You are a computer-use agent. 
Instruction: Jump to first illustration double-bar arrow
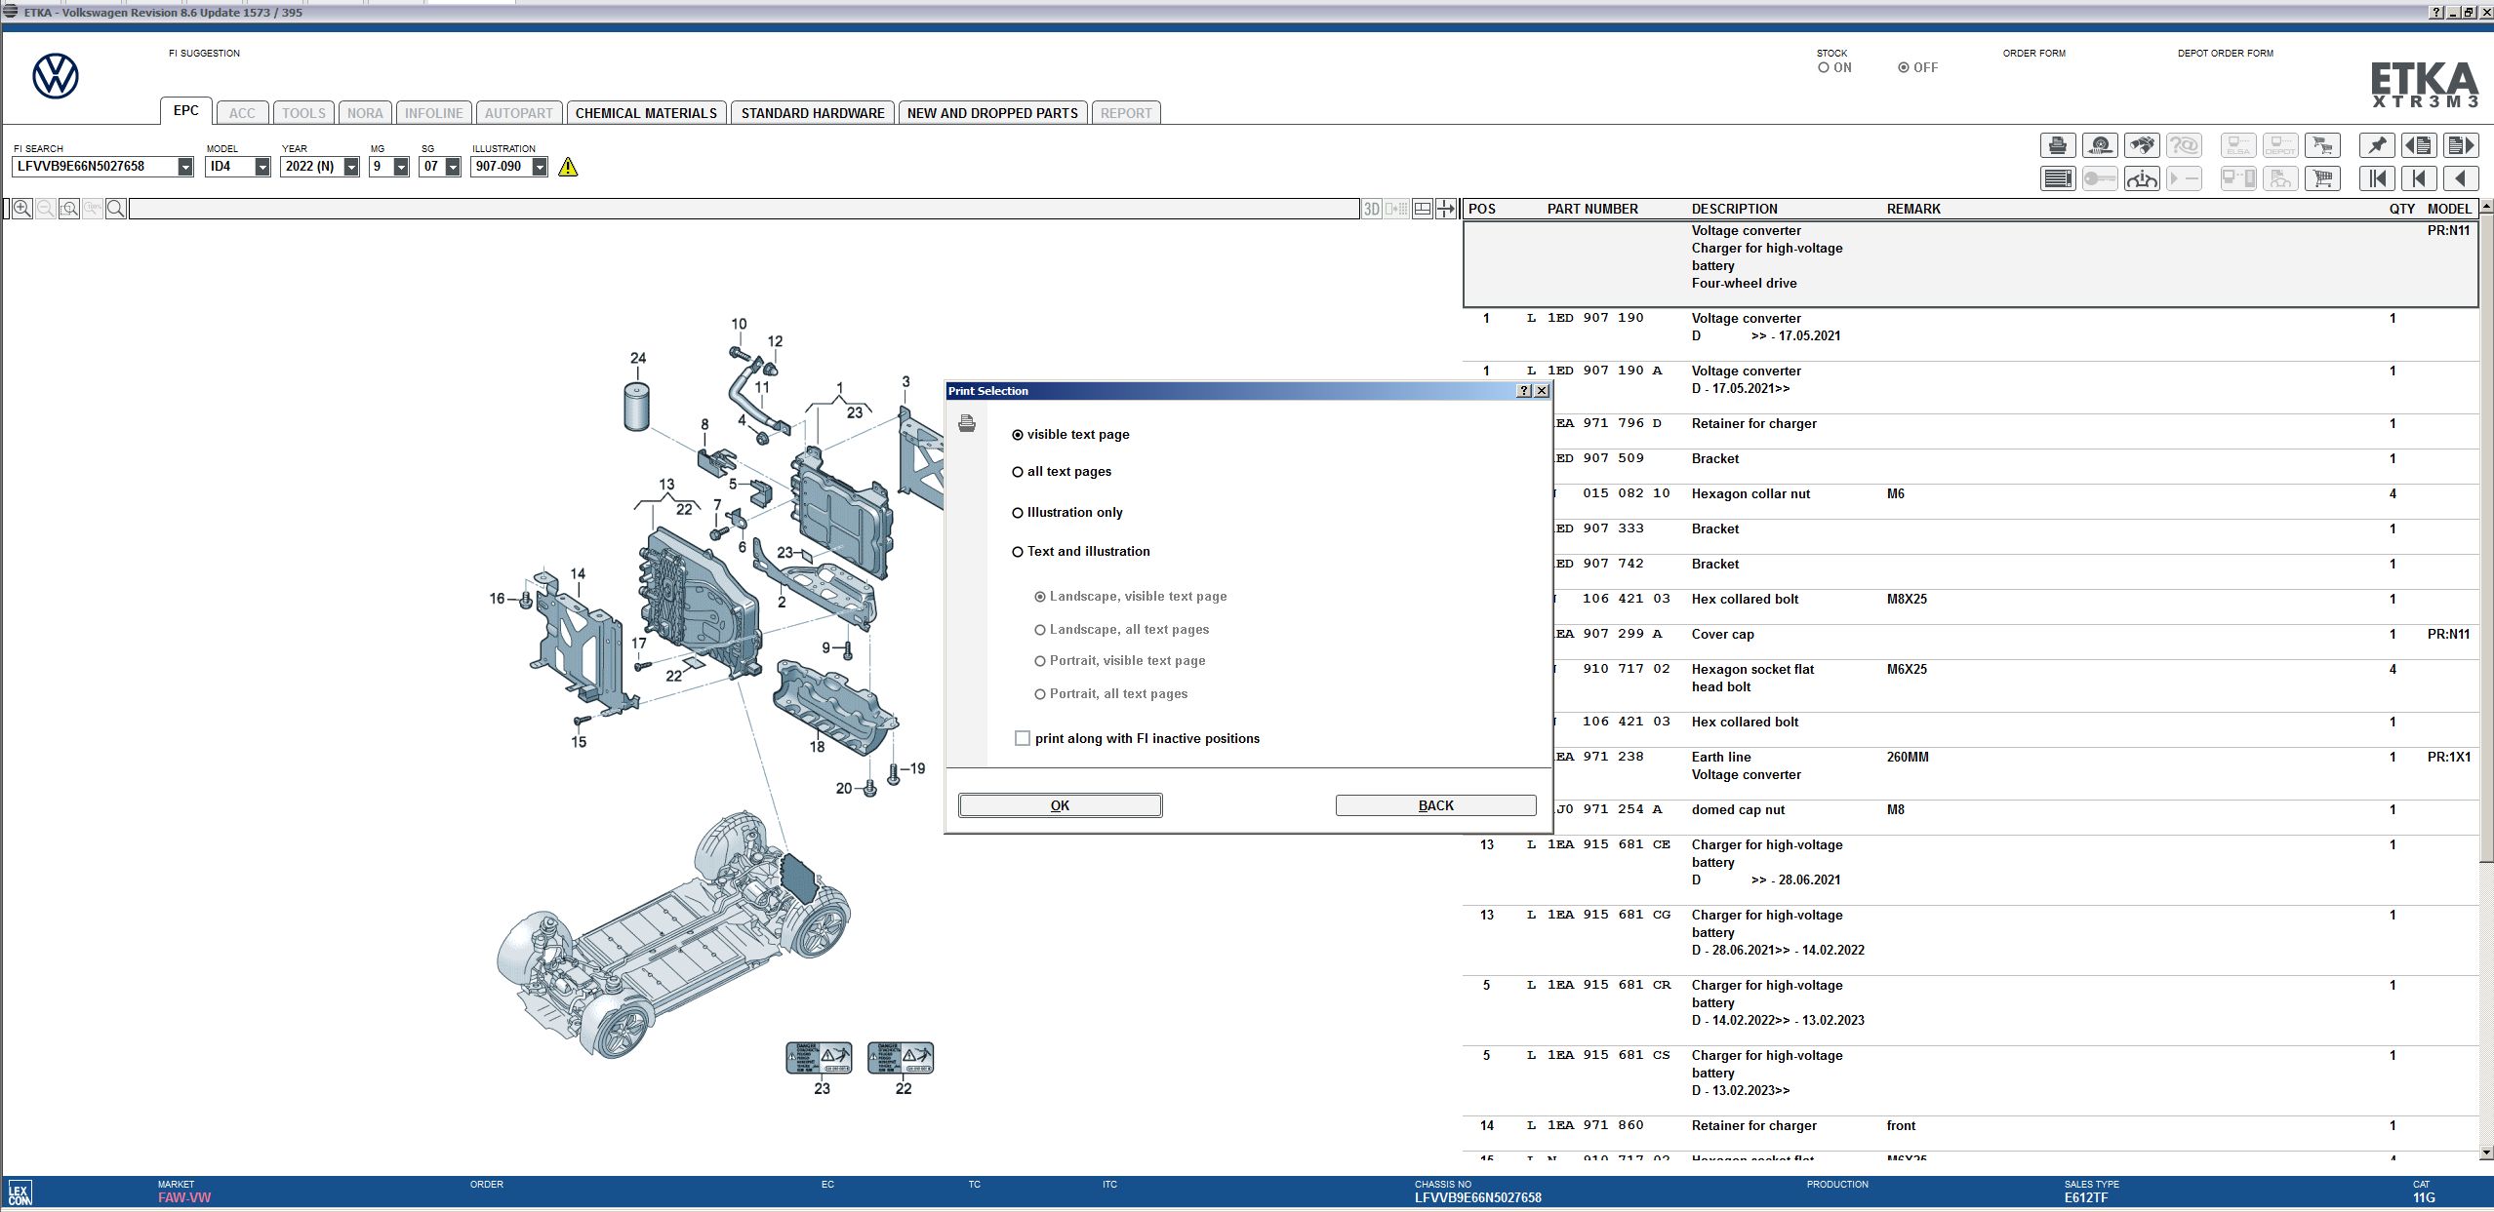pyautogui.click(x=2377, y=178)
